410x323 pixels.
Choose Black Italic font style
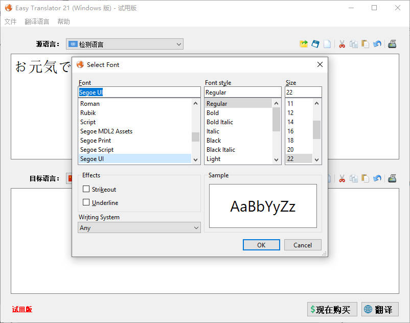[238, 149]
